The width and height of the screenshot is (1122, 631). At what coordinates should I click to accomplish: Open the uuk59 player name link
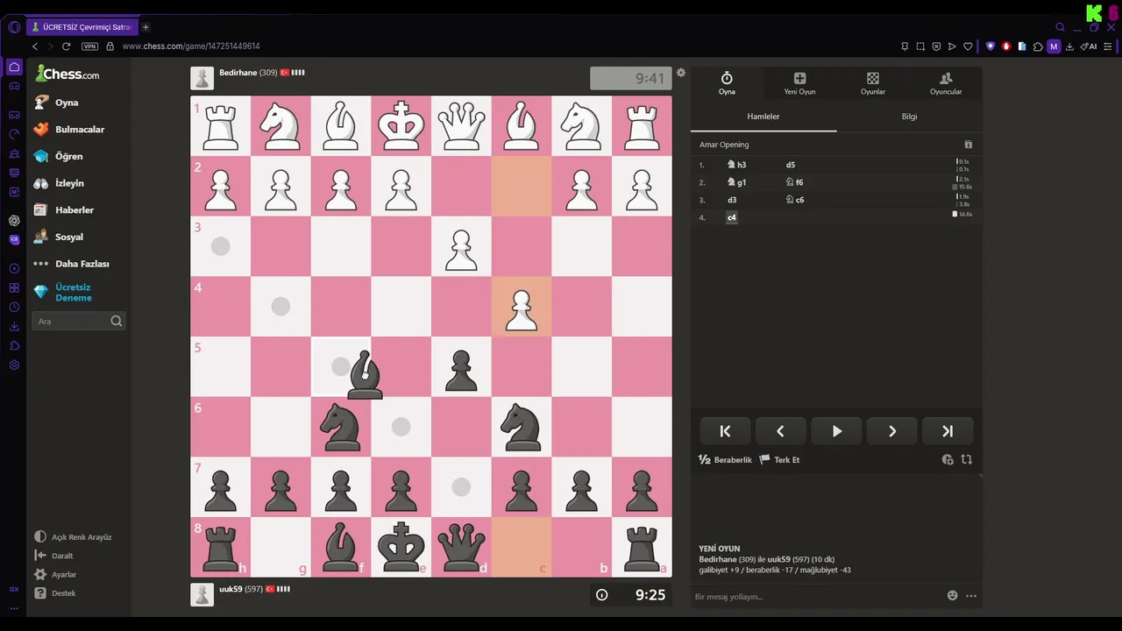coord(231,589)
